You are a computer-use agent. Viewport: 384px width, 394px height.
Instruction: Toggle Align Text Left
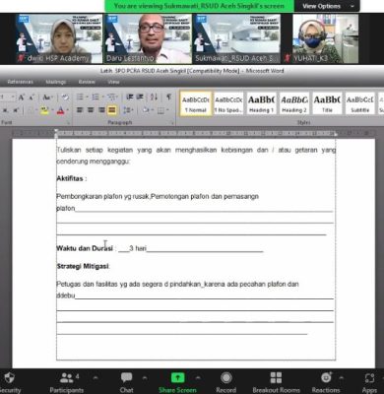pyautogui.click(x=80, y=110)
